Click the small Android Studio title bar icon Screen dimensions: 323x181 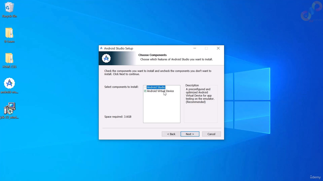coord(101,48)
